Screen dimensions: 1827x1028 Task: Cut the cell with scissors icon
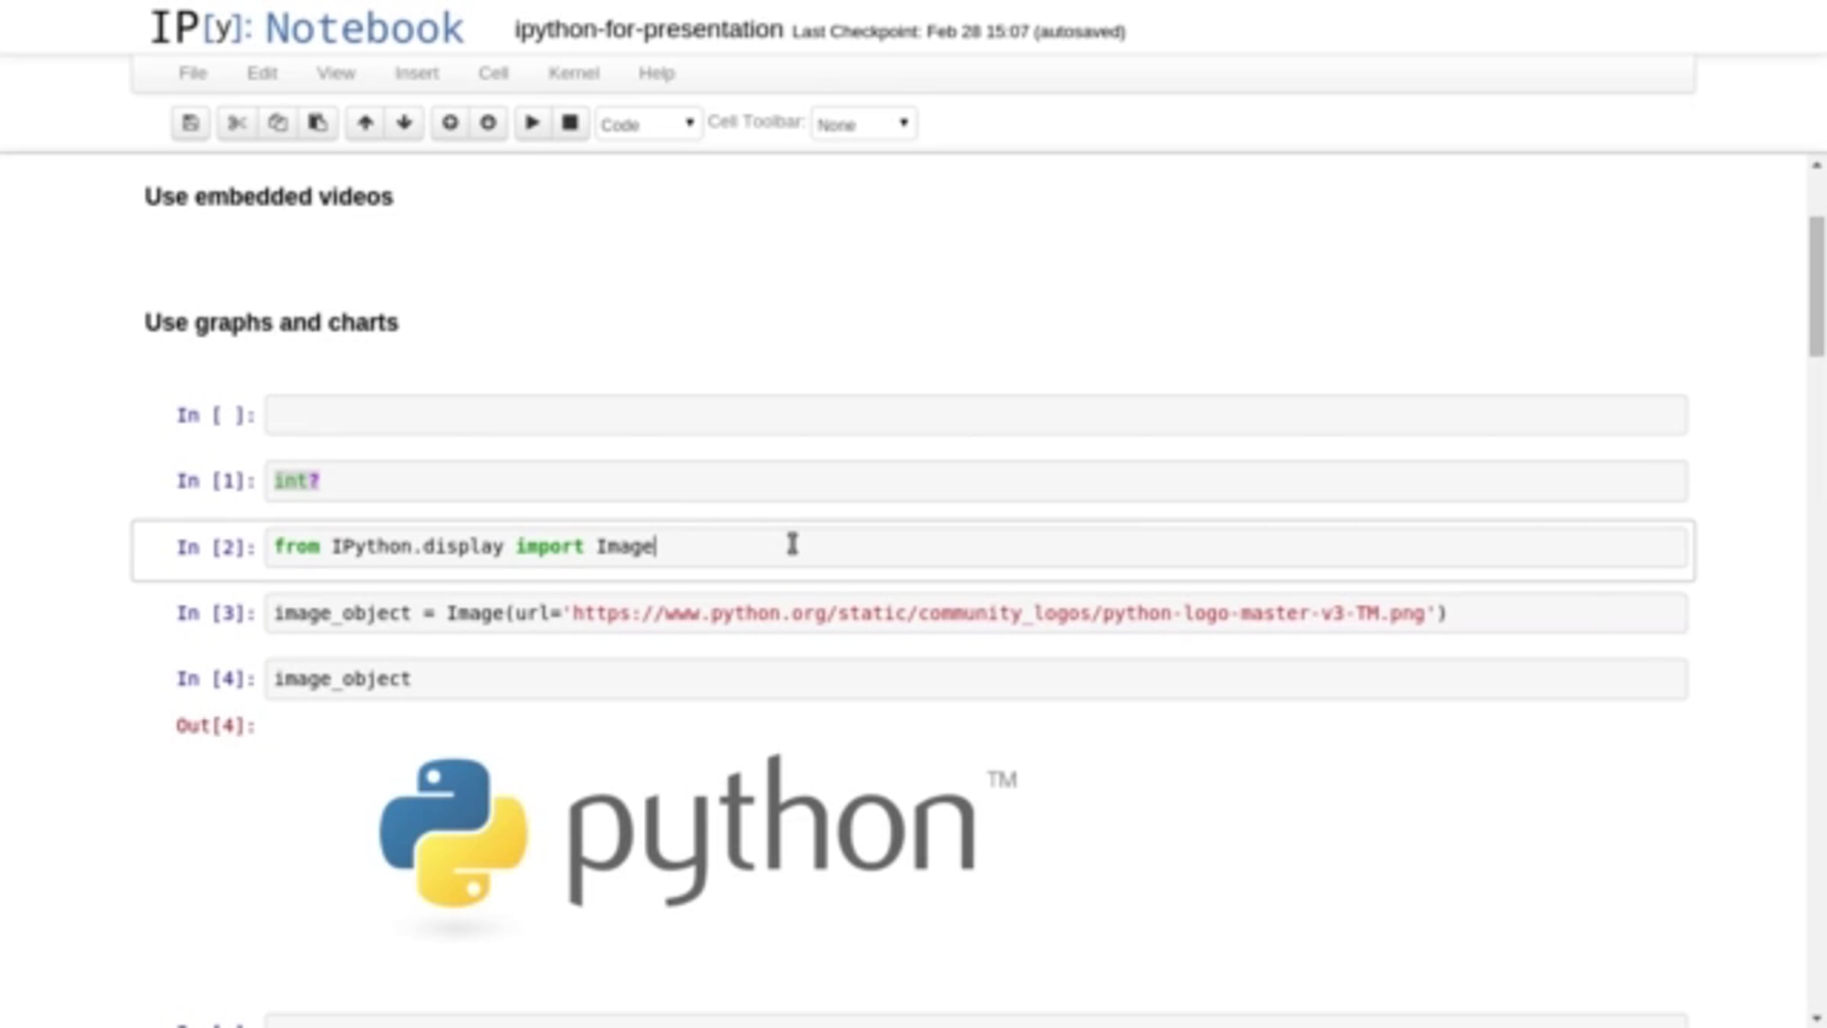[x=237, y=123]
